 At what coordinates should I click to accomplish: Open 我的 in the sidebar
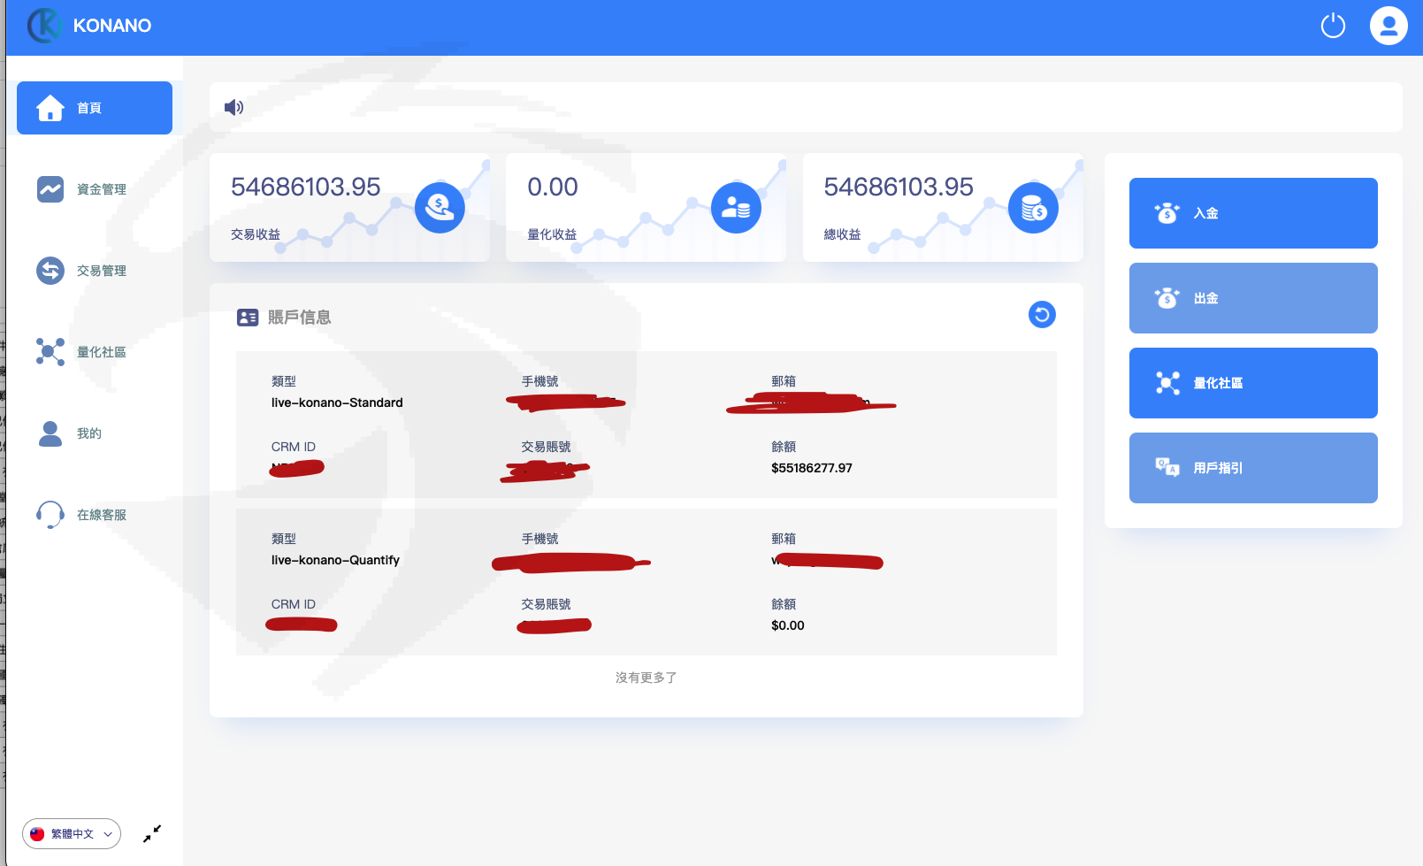(95, 433)
